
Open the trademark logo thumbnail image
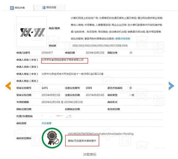(32, 32)
